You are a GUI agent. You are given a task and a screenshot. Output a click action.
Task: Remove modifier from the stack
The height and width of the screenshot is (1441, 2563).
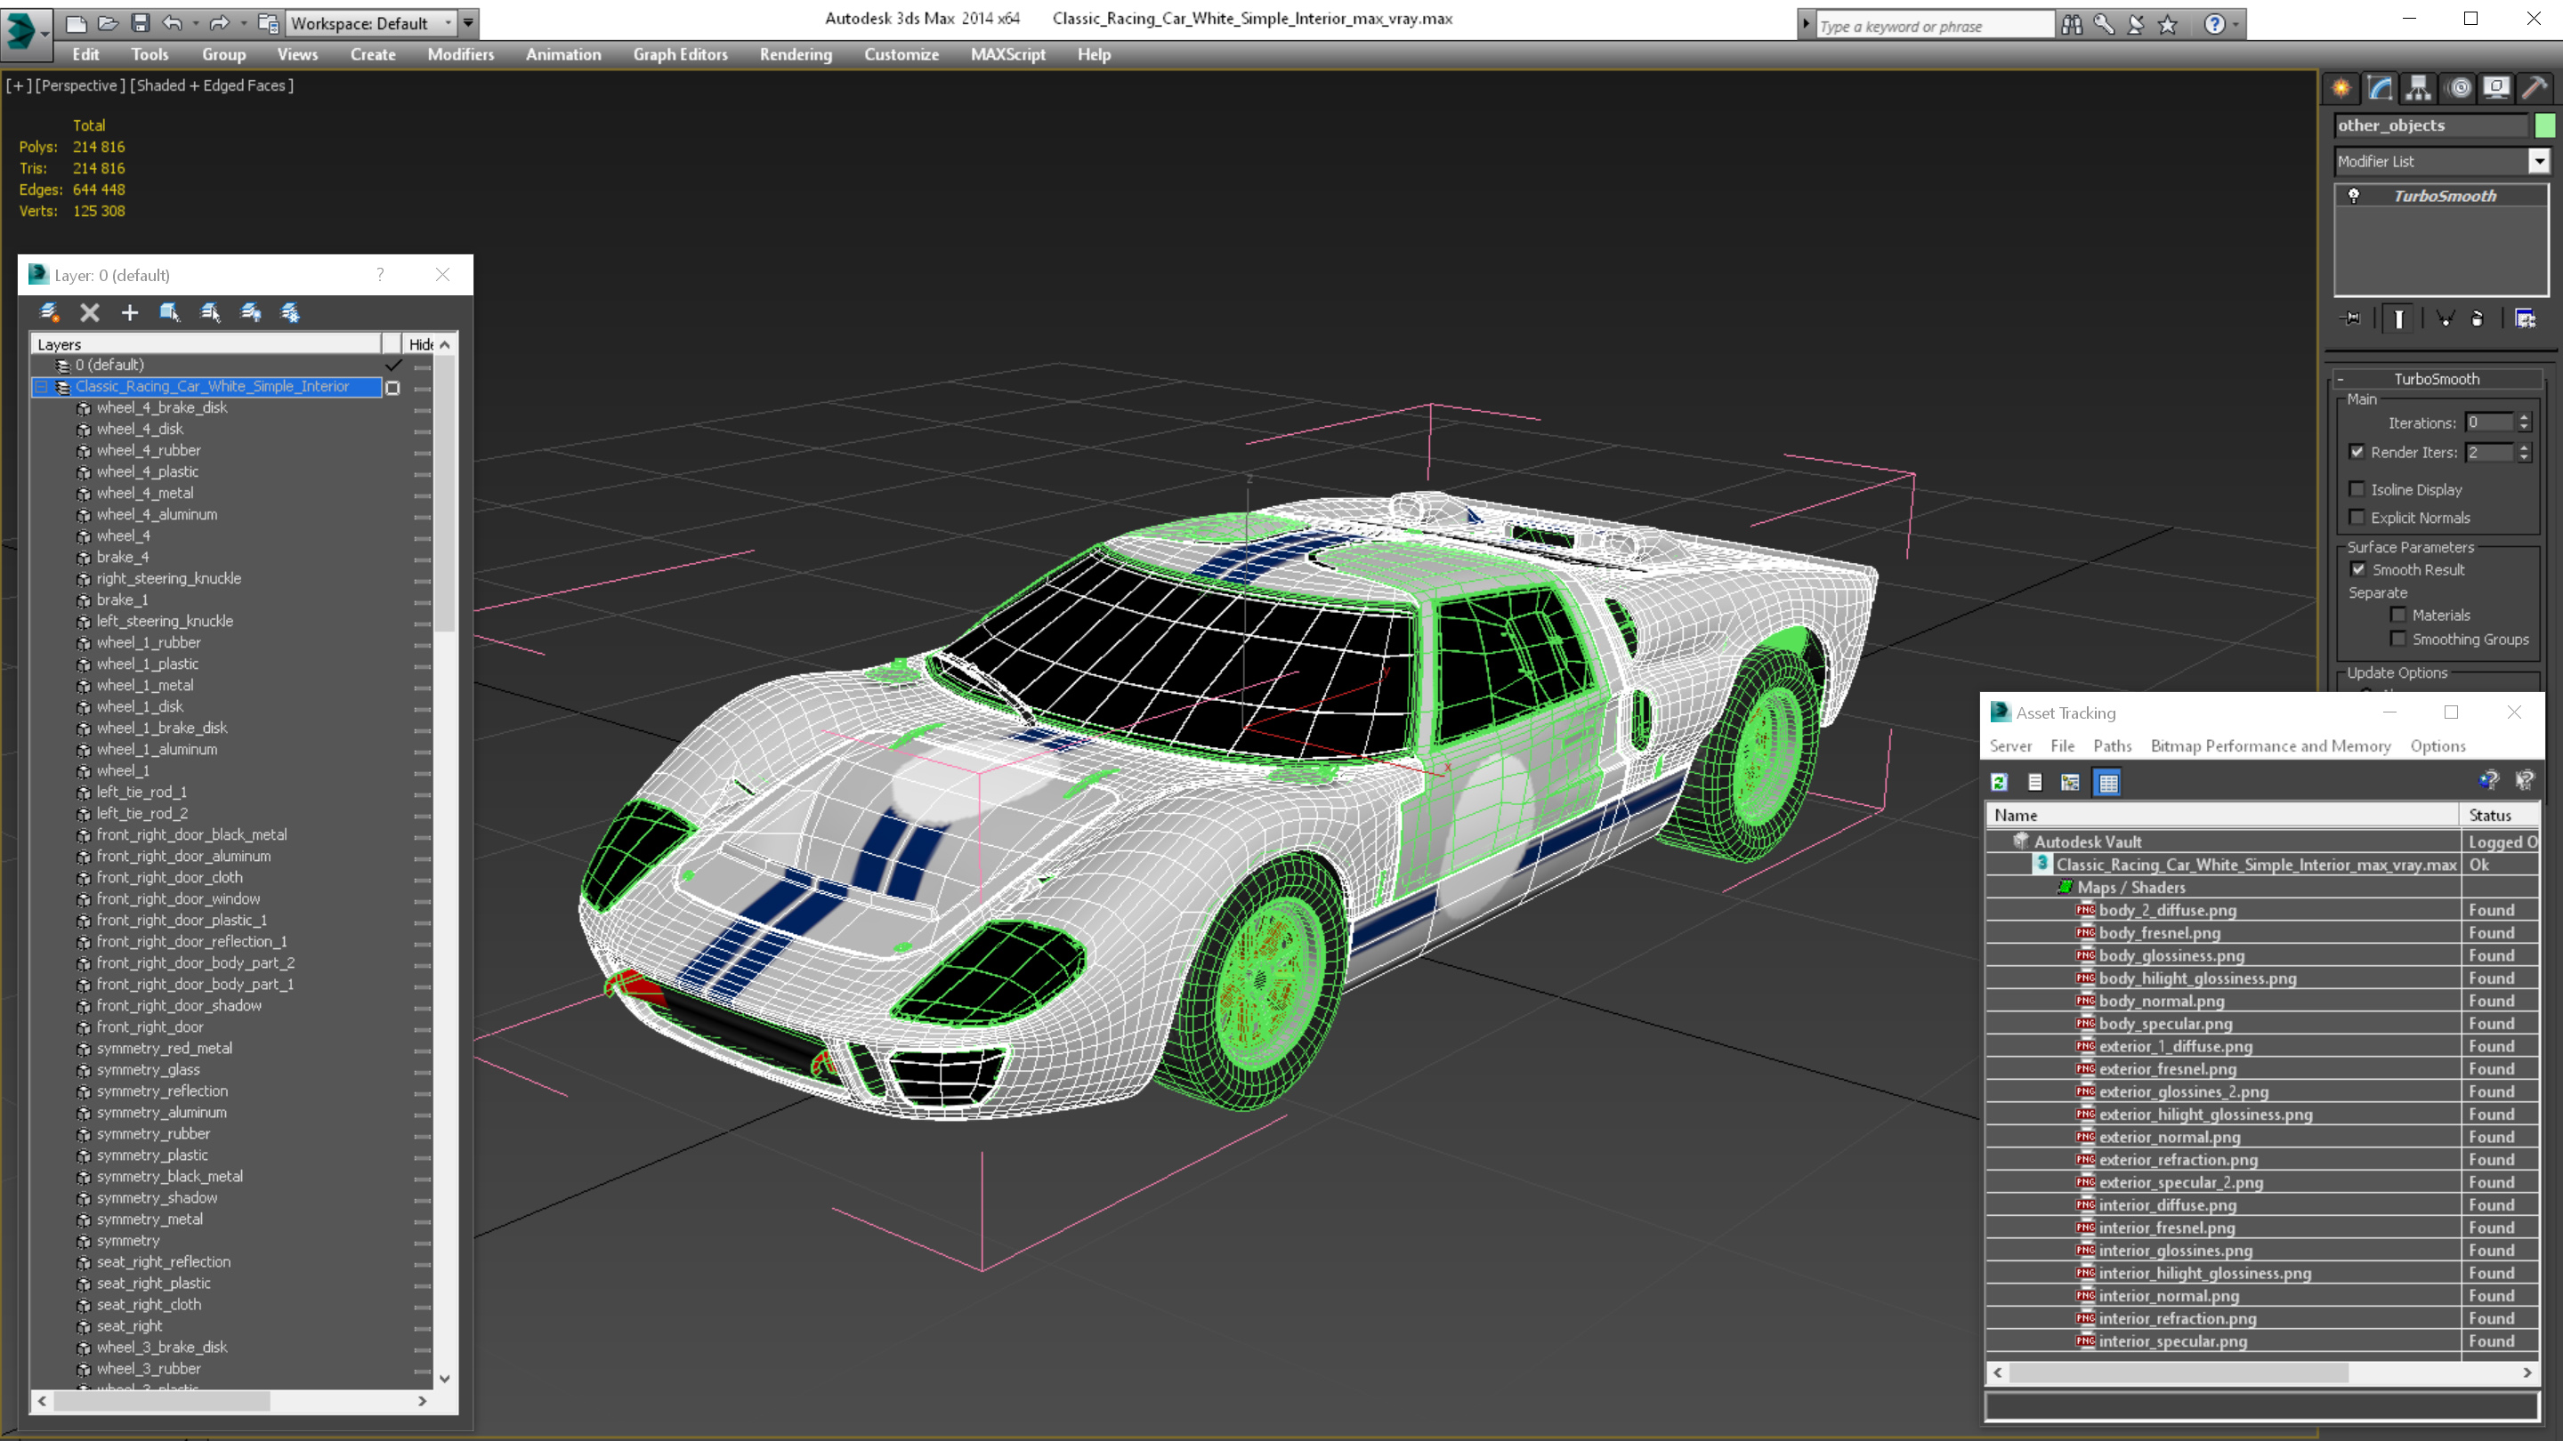(2478, 318)
